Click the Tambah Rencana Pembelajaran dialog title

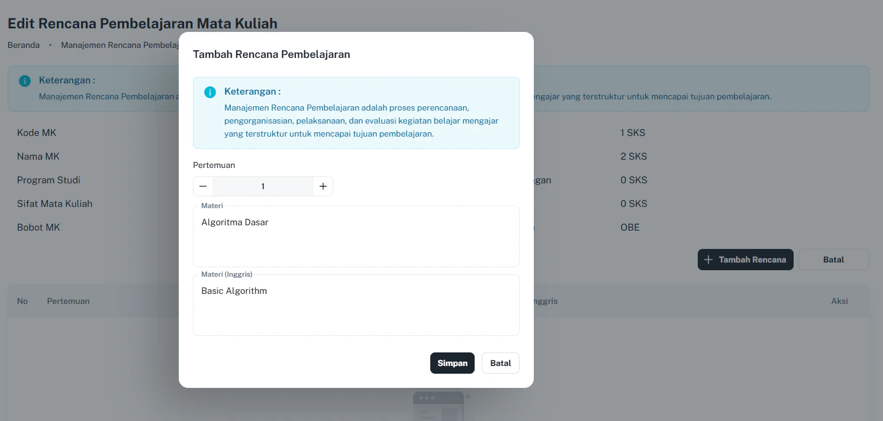(272, 54)
